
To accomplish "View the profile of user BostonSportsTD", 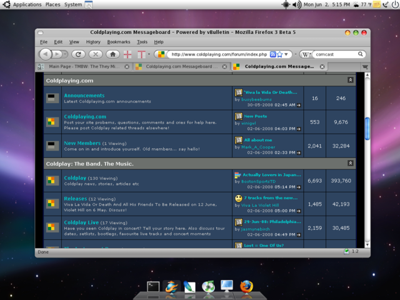I will coord(258,182).
